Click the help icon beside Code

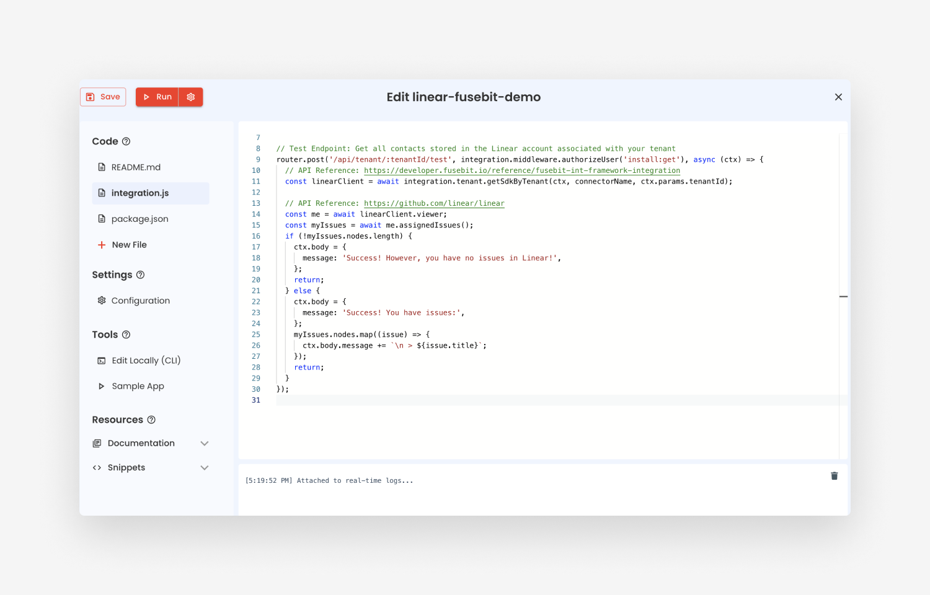(126, 141)
